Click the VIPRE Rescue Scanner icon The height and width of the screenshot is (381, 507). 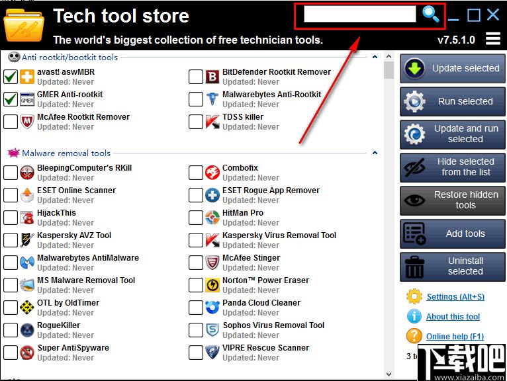click(x=212, y=353)
